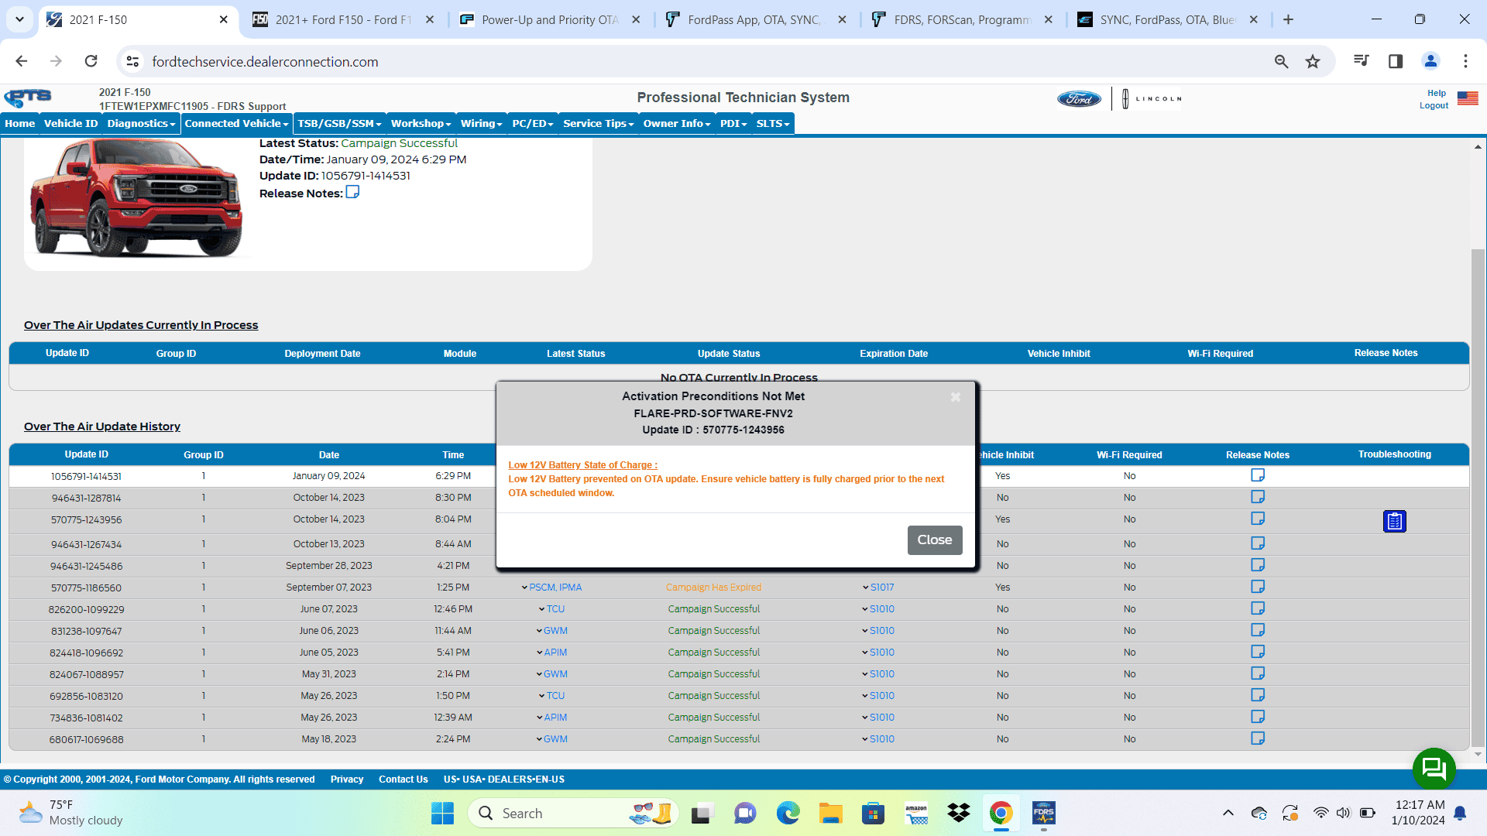Go to Home menu item
The height and width of the screenshot is (836, 1487).
click(20, 124)
